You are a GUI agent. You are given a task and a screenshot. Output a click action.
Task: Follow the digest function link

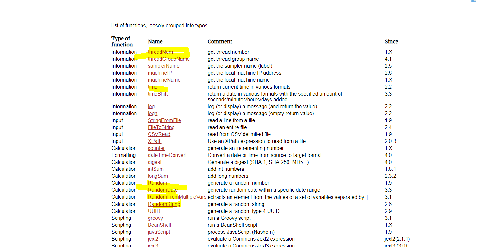155,162
